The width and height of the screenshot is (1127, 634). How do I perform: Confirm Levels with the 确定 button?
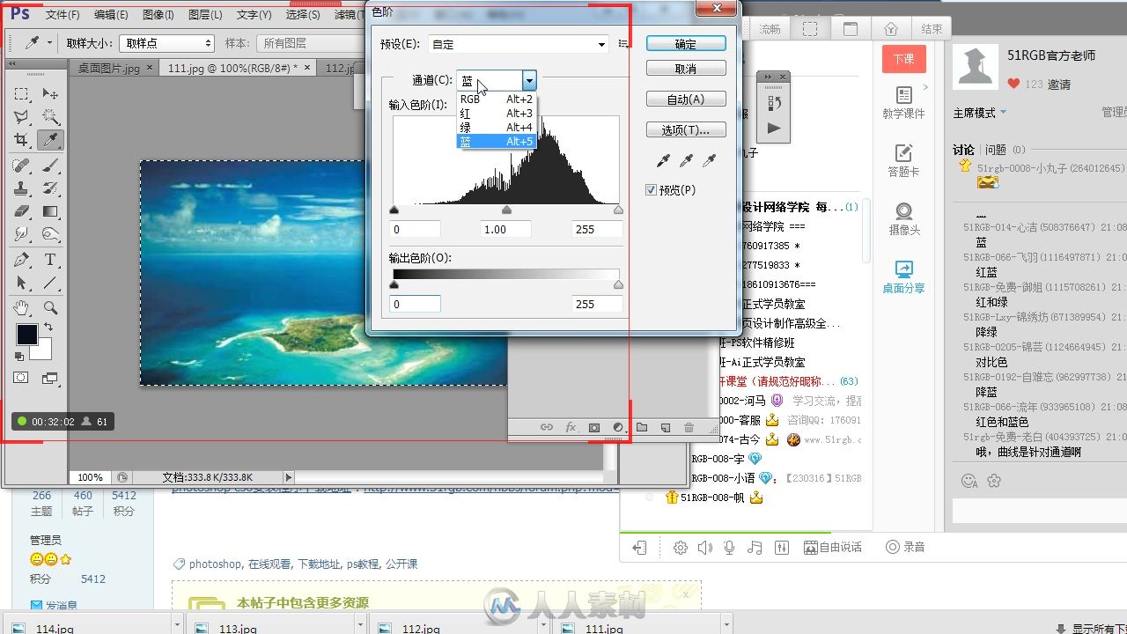click(x=686, y=44)
